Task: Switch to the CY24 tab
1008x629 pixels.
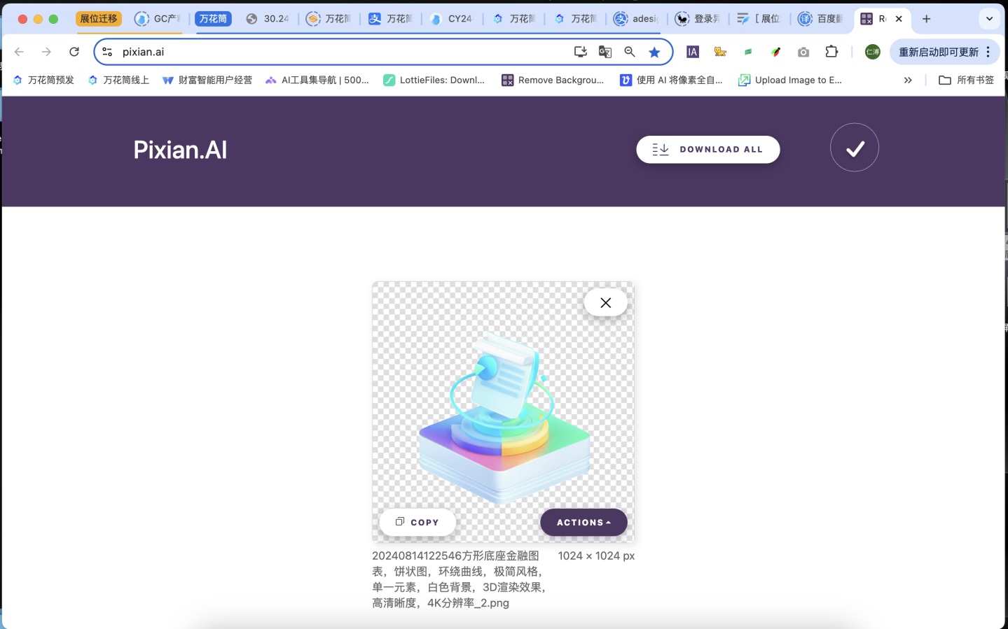Action: coord(452,19)
